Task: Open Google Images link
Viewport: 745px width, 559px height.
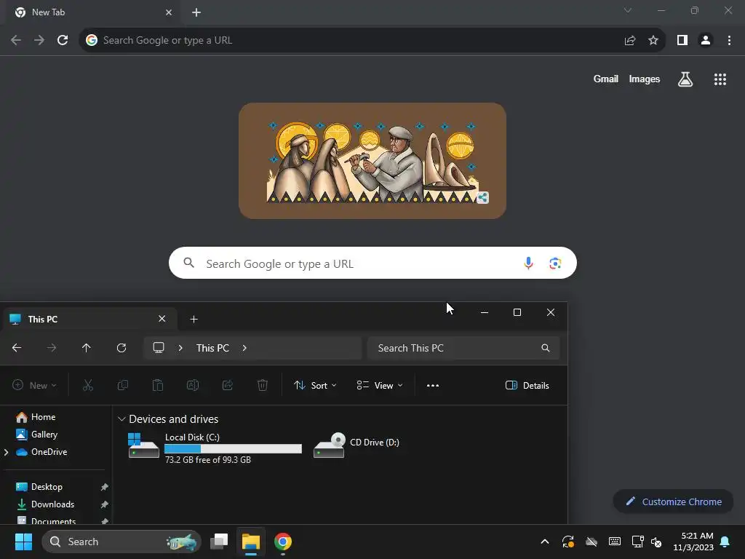Action: click(645, 79)
